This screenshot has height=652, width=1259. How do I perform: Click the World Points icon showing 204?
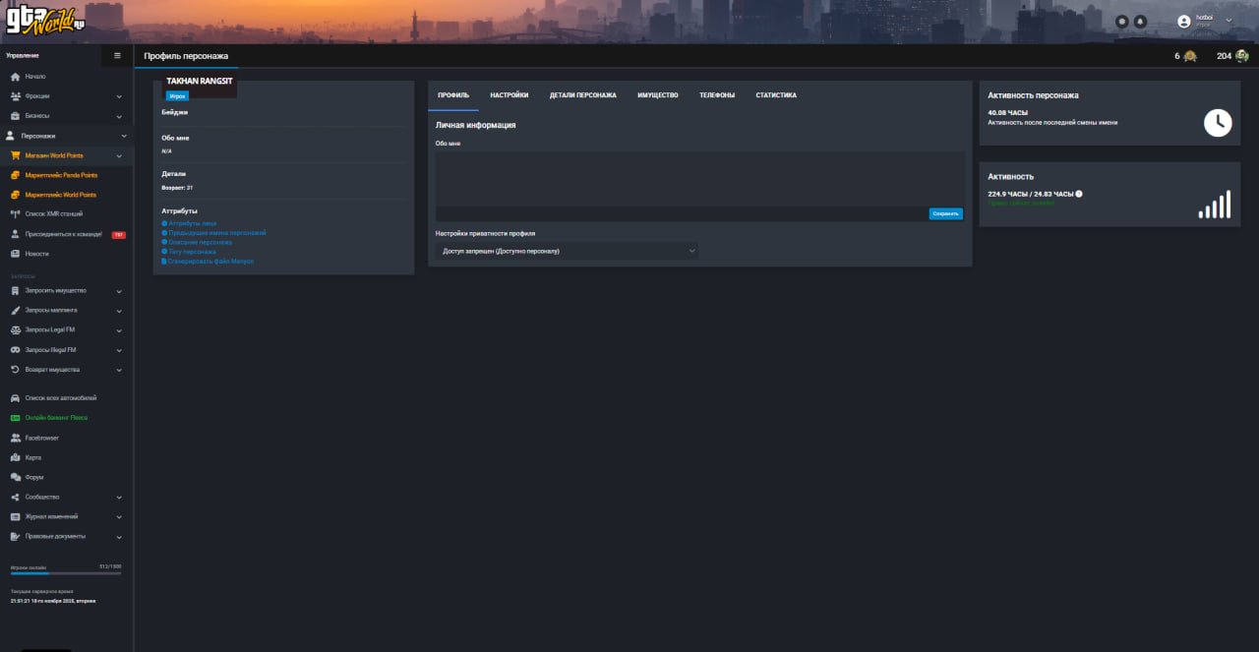[x=1242, y=56]
